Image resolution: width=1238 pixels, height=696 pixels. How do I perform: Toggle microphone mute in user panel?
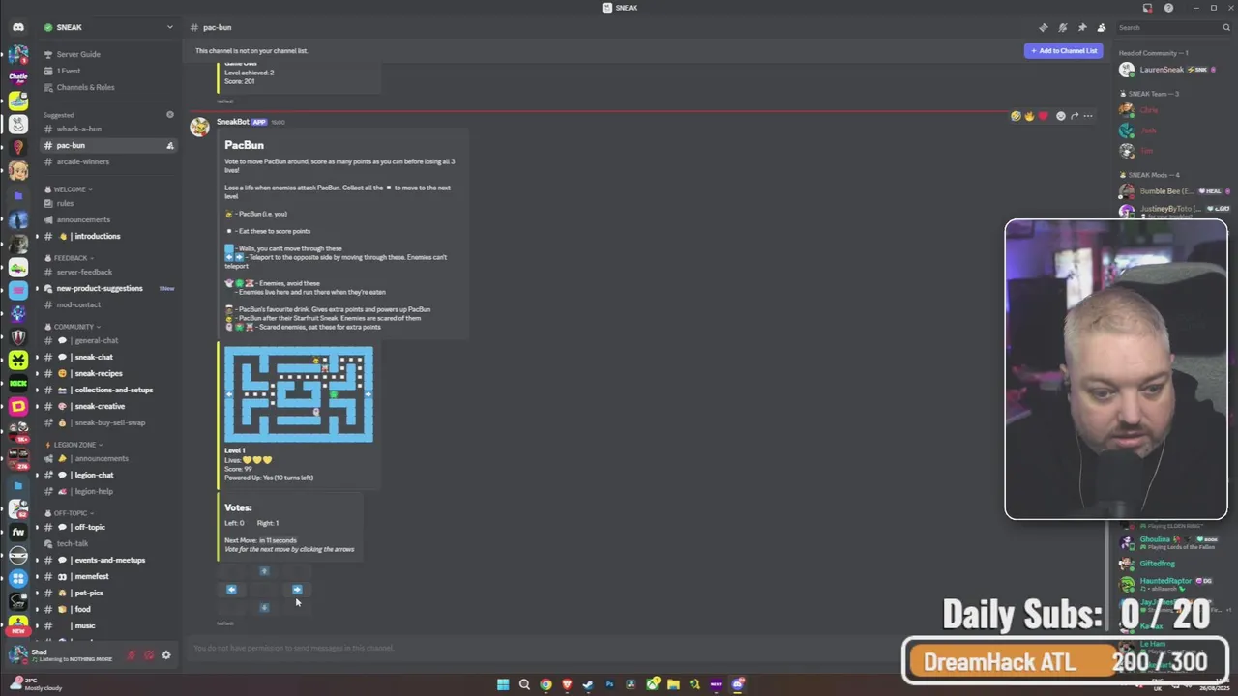pyautogui.click(x=132, y=655)
